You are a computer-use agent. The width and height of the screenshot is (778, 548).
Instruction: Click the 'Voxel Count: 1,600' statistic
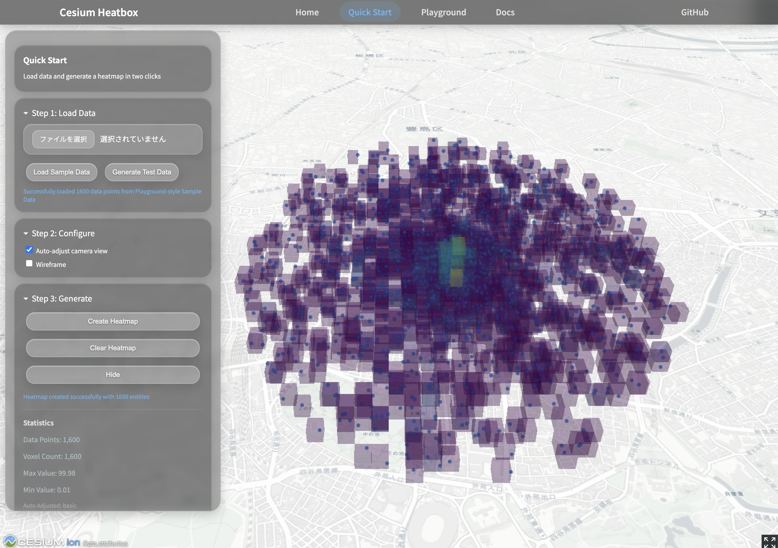(52, 456)
